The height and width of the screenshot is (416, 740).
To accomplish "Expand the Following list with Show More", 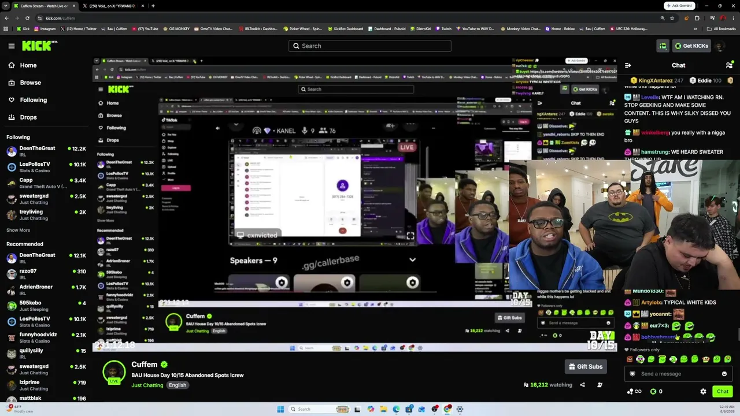I will coord(18,230).
